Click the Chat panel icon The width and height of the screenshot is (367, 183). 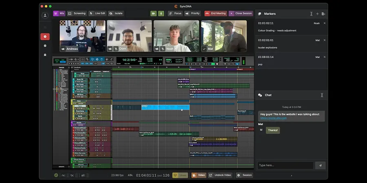pos(260,95)
